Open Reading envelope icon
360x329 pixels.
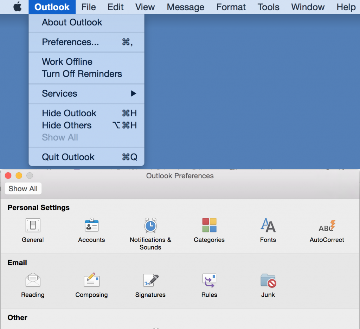33,280
